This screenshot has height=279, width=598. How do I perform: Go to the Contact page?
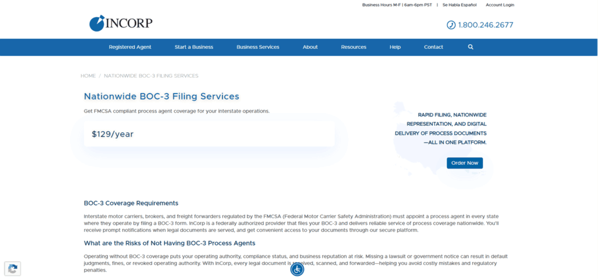tap(434, 47)
